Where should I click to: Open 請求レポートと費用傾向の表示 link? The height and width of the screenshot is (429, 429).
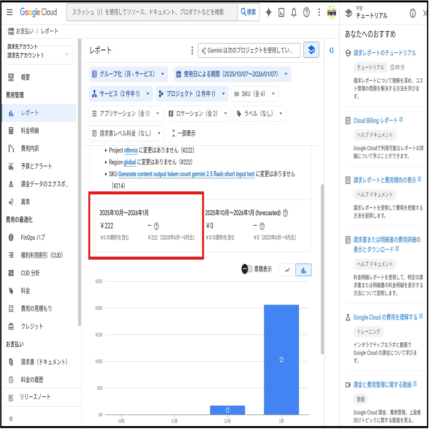pyautogui.click(x=387, y=180)
